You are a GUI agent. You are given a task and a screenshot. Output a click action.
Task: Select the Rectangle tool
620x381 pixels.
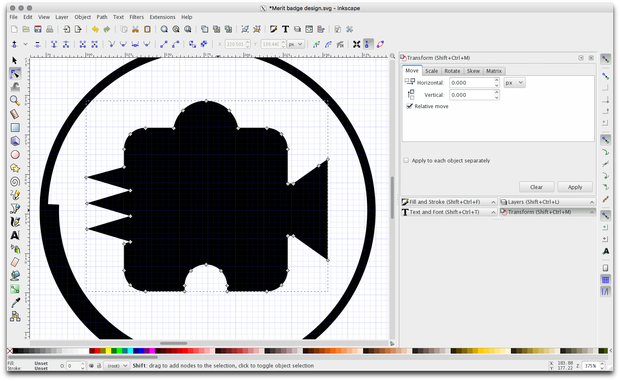[x=15, y=128]
